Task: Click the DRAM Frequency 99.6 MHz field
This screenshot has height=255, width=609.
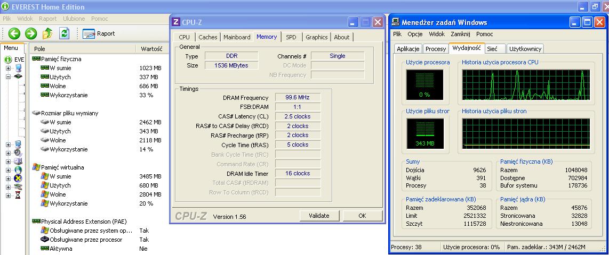Action: pos(298,98)
